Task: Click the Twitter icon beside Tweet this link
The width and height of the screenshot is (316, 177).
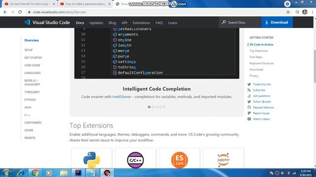Action: pos(249,84)
